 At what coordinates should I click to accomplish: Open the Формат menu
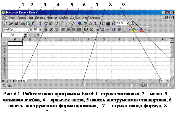[x=52, y=18]
